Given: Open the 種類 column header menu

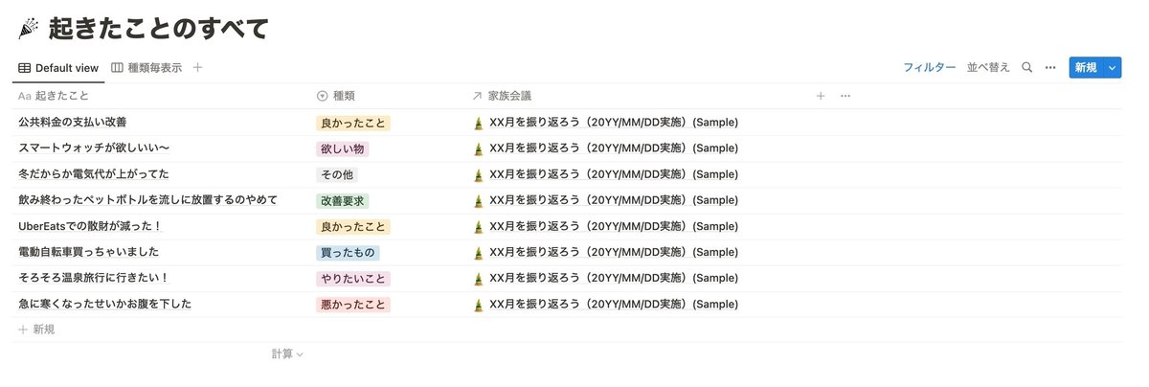Looking at the screenshot, I should tap(343, 96).
